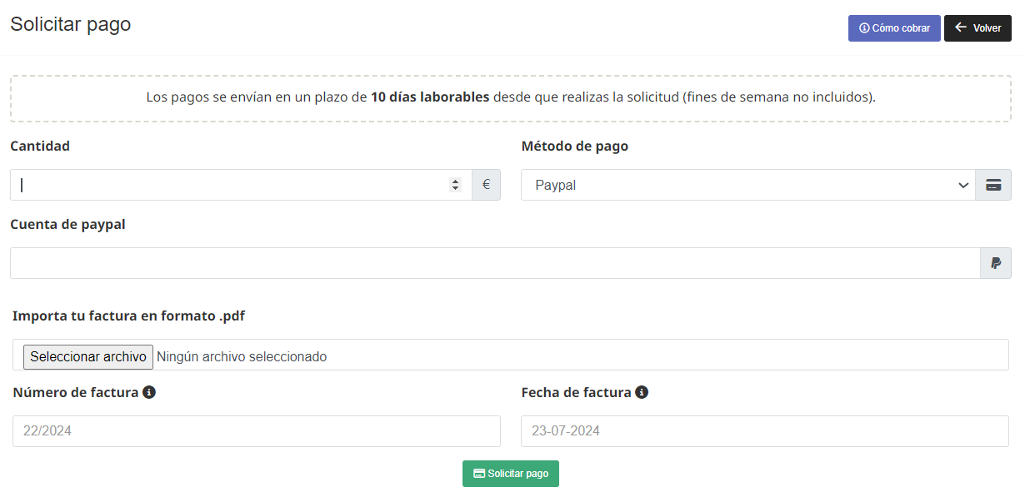Viewport: 1025px width, 502px height.
Task: Click the credit card icon beside payment method
Action: point(993,185)
